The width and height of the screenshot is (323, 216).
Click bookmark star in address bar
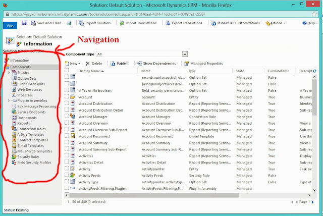tap(314, 14)
